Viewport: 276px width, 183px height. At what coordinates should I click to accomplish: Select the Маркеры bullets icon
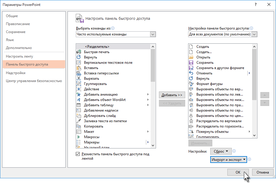79,142
